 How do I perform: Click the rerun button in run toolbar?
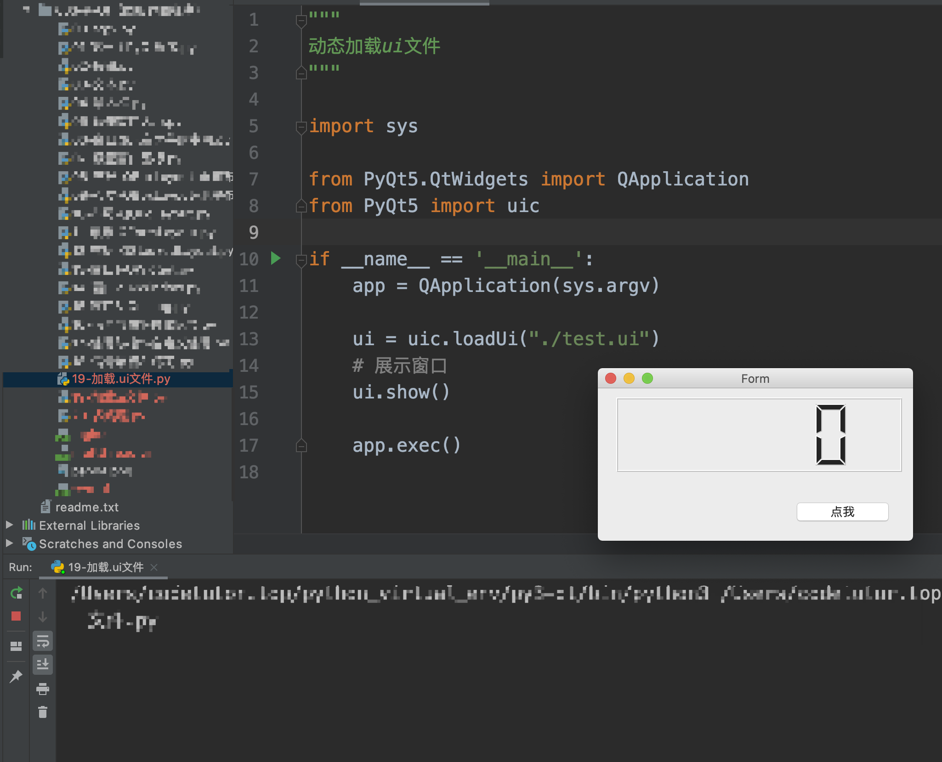(16, 593)
